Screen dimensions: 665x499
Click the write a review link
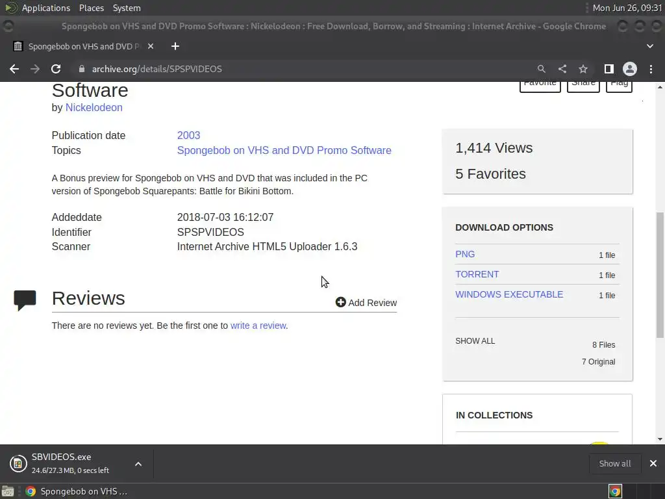point(258,326)
